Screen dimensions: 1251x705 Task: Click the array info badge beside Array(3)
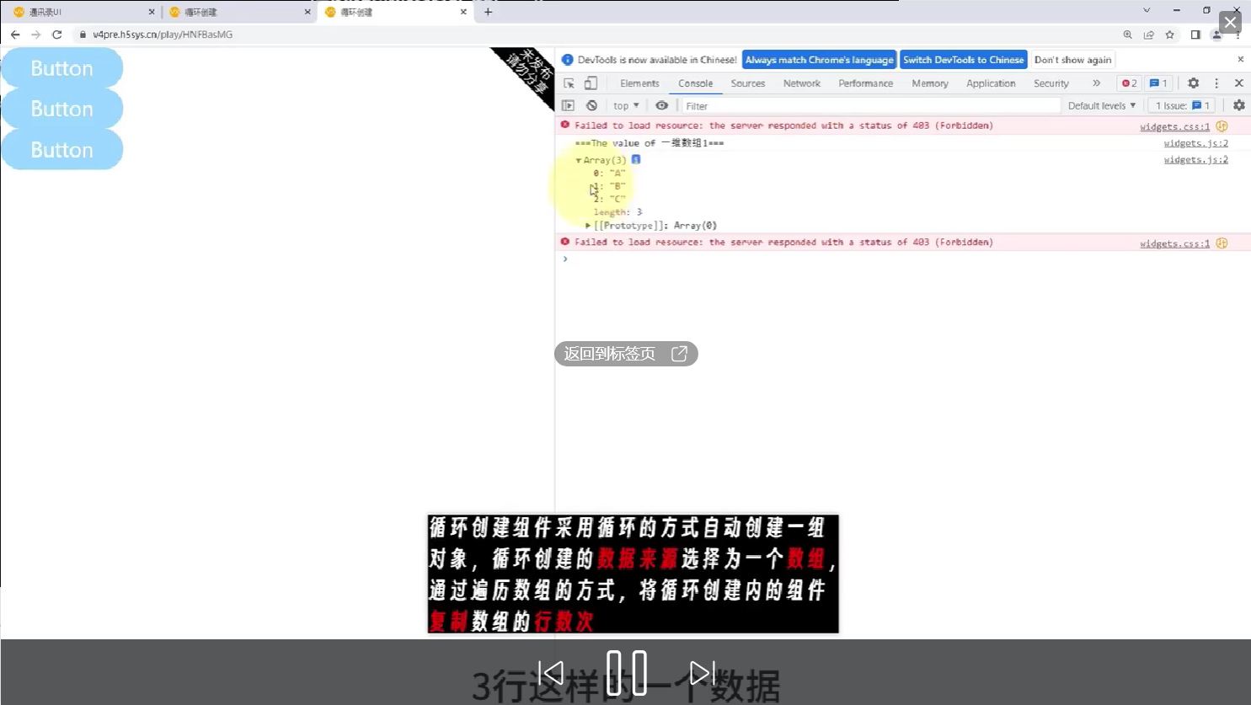(x=636, y=159)
